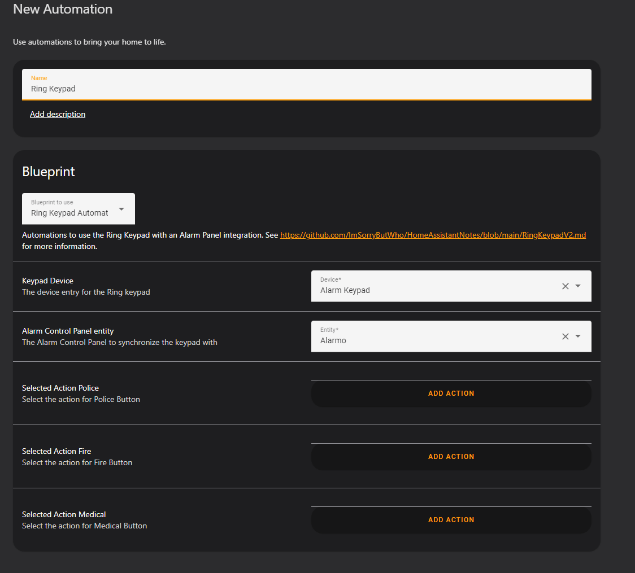Image resolution: width=635 pixels, height=573 pixels.
Task: Expand the Keypad Device dropdown arrow
Action: [578, 286]
